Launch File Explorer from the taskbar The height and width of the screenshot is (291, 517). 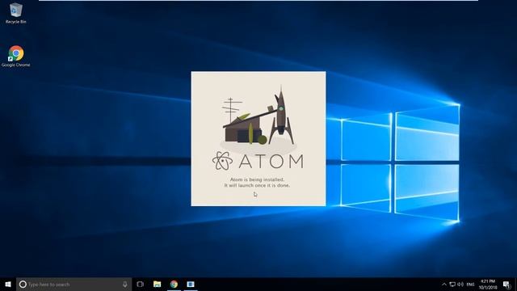coord(157,284)
